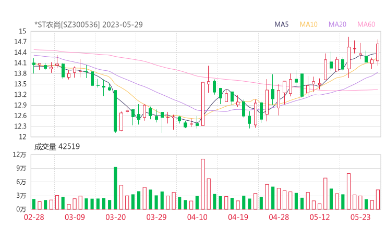Click the 0万 volume axis label
Image resolution: width=386 pixels, height=229 pixels.
(21, 209)
